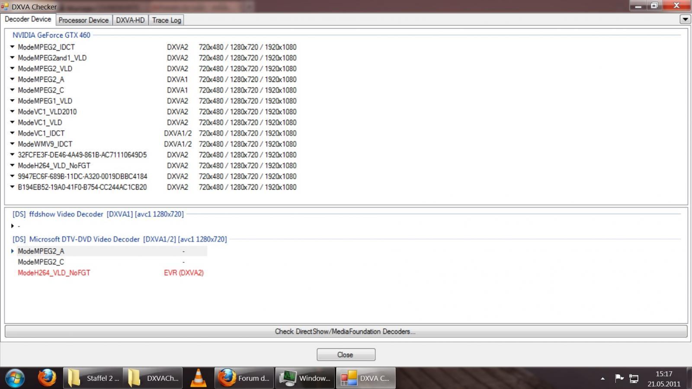This screenshot has width=692, height=389.
Task: Click the Microsoft DTV-DVD Video Decoder heading
Action: pyautogui.click(x=119, y=239)
